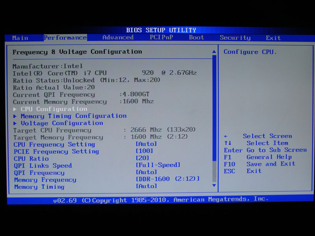This screenshot has height=236, width=315.
Task: Select the Exit tab
Action: 273,38
